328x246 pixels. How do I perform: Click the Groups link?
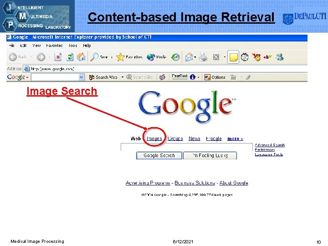point(175,138)
